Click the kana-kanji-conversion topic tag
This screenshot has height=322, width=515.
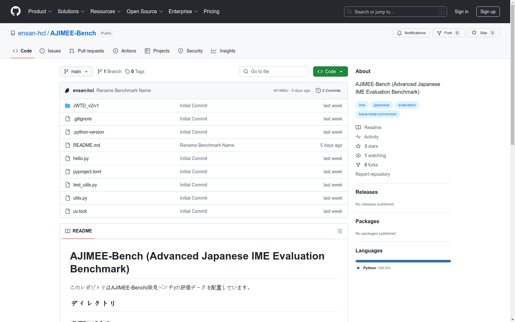coord(378,114)
